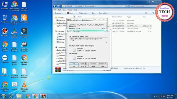This screenshot has height=99, width=177.
Task: Open the Organize dropdown in Explorer
Action: pyautogui.click(x=59, y=13)
